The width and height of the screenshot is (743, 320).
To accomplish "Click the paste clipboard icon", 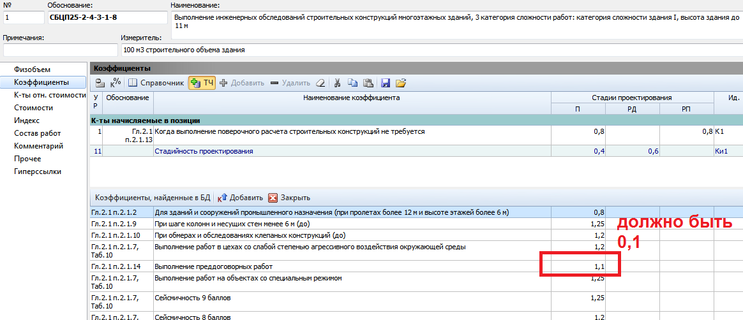I will tap(368, 83).
